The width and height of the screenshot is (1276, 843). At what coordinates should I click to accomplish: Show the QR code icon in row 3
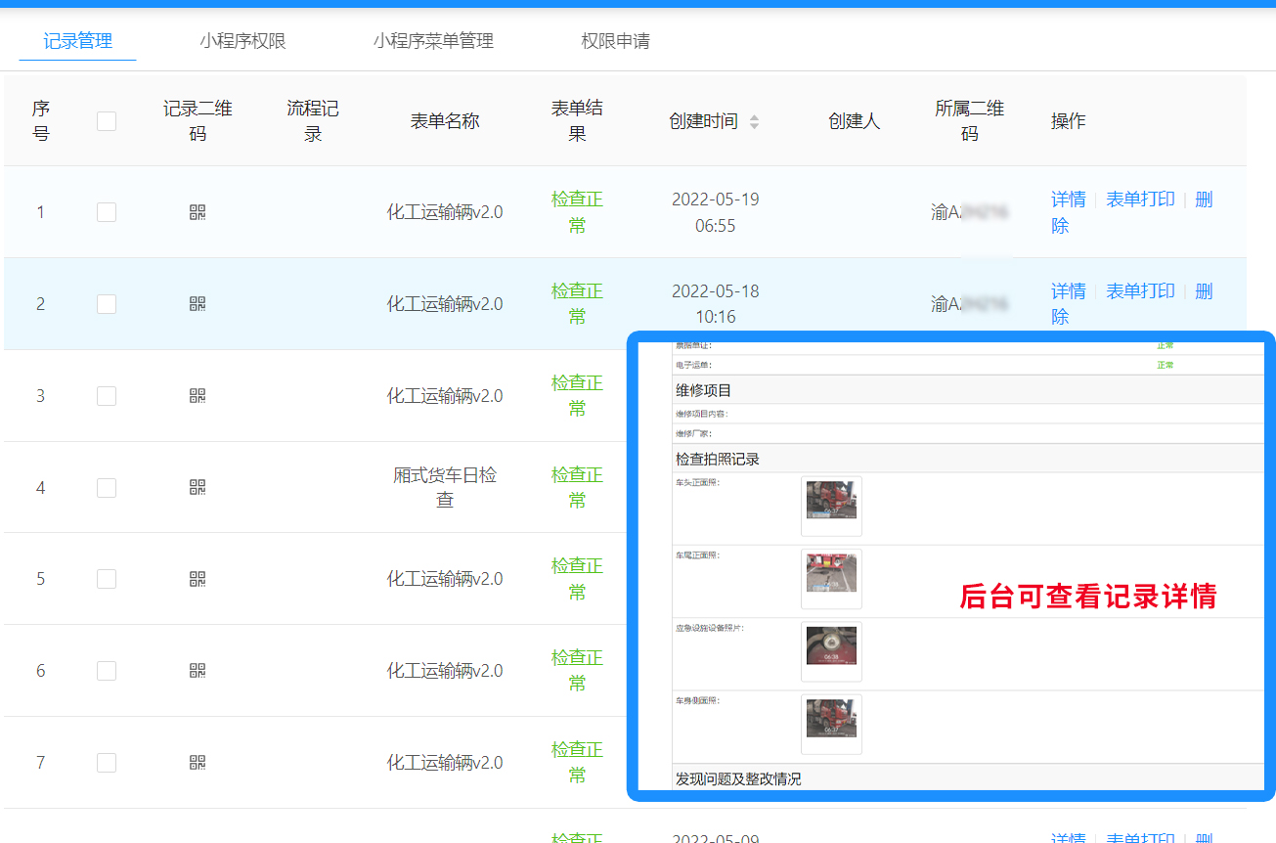tap(198, 396)
